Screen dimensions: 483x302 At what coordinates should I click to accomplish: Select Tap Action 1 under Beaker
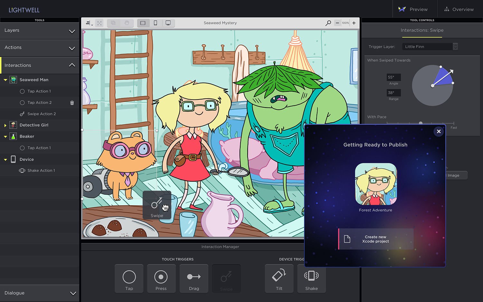[40, 148]
